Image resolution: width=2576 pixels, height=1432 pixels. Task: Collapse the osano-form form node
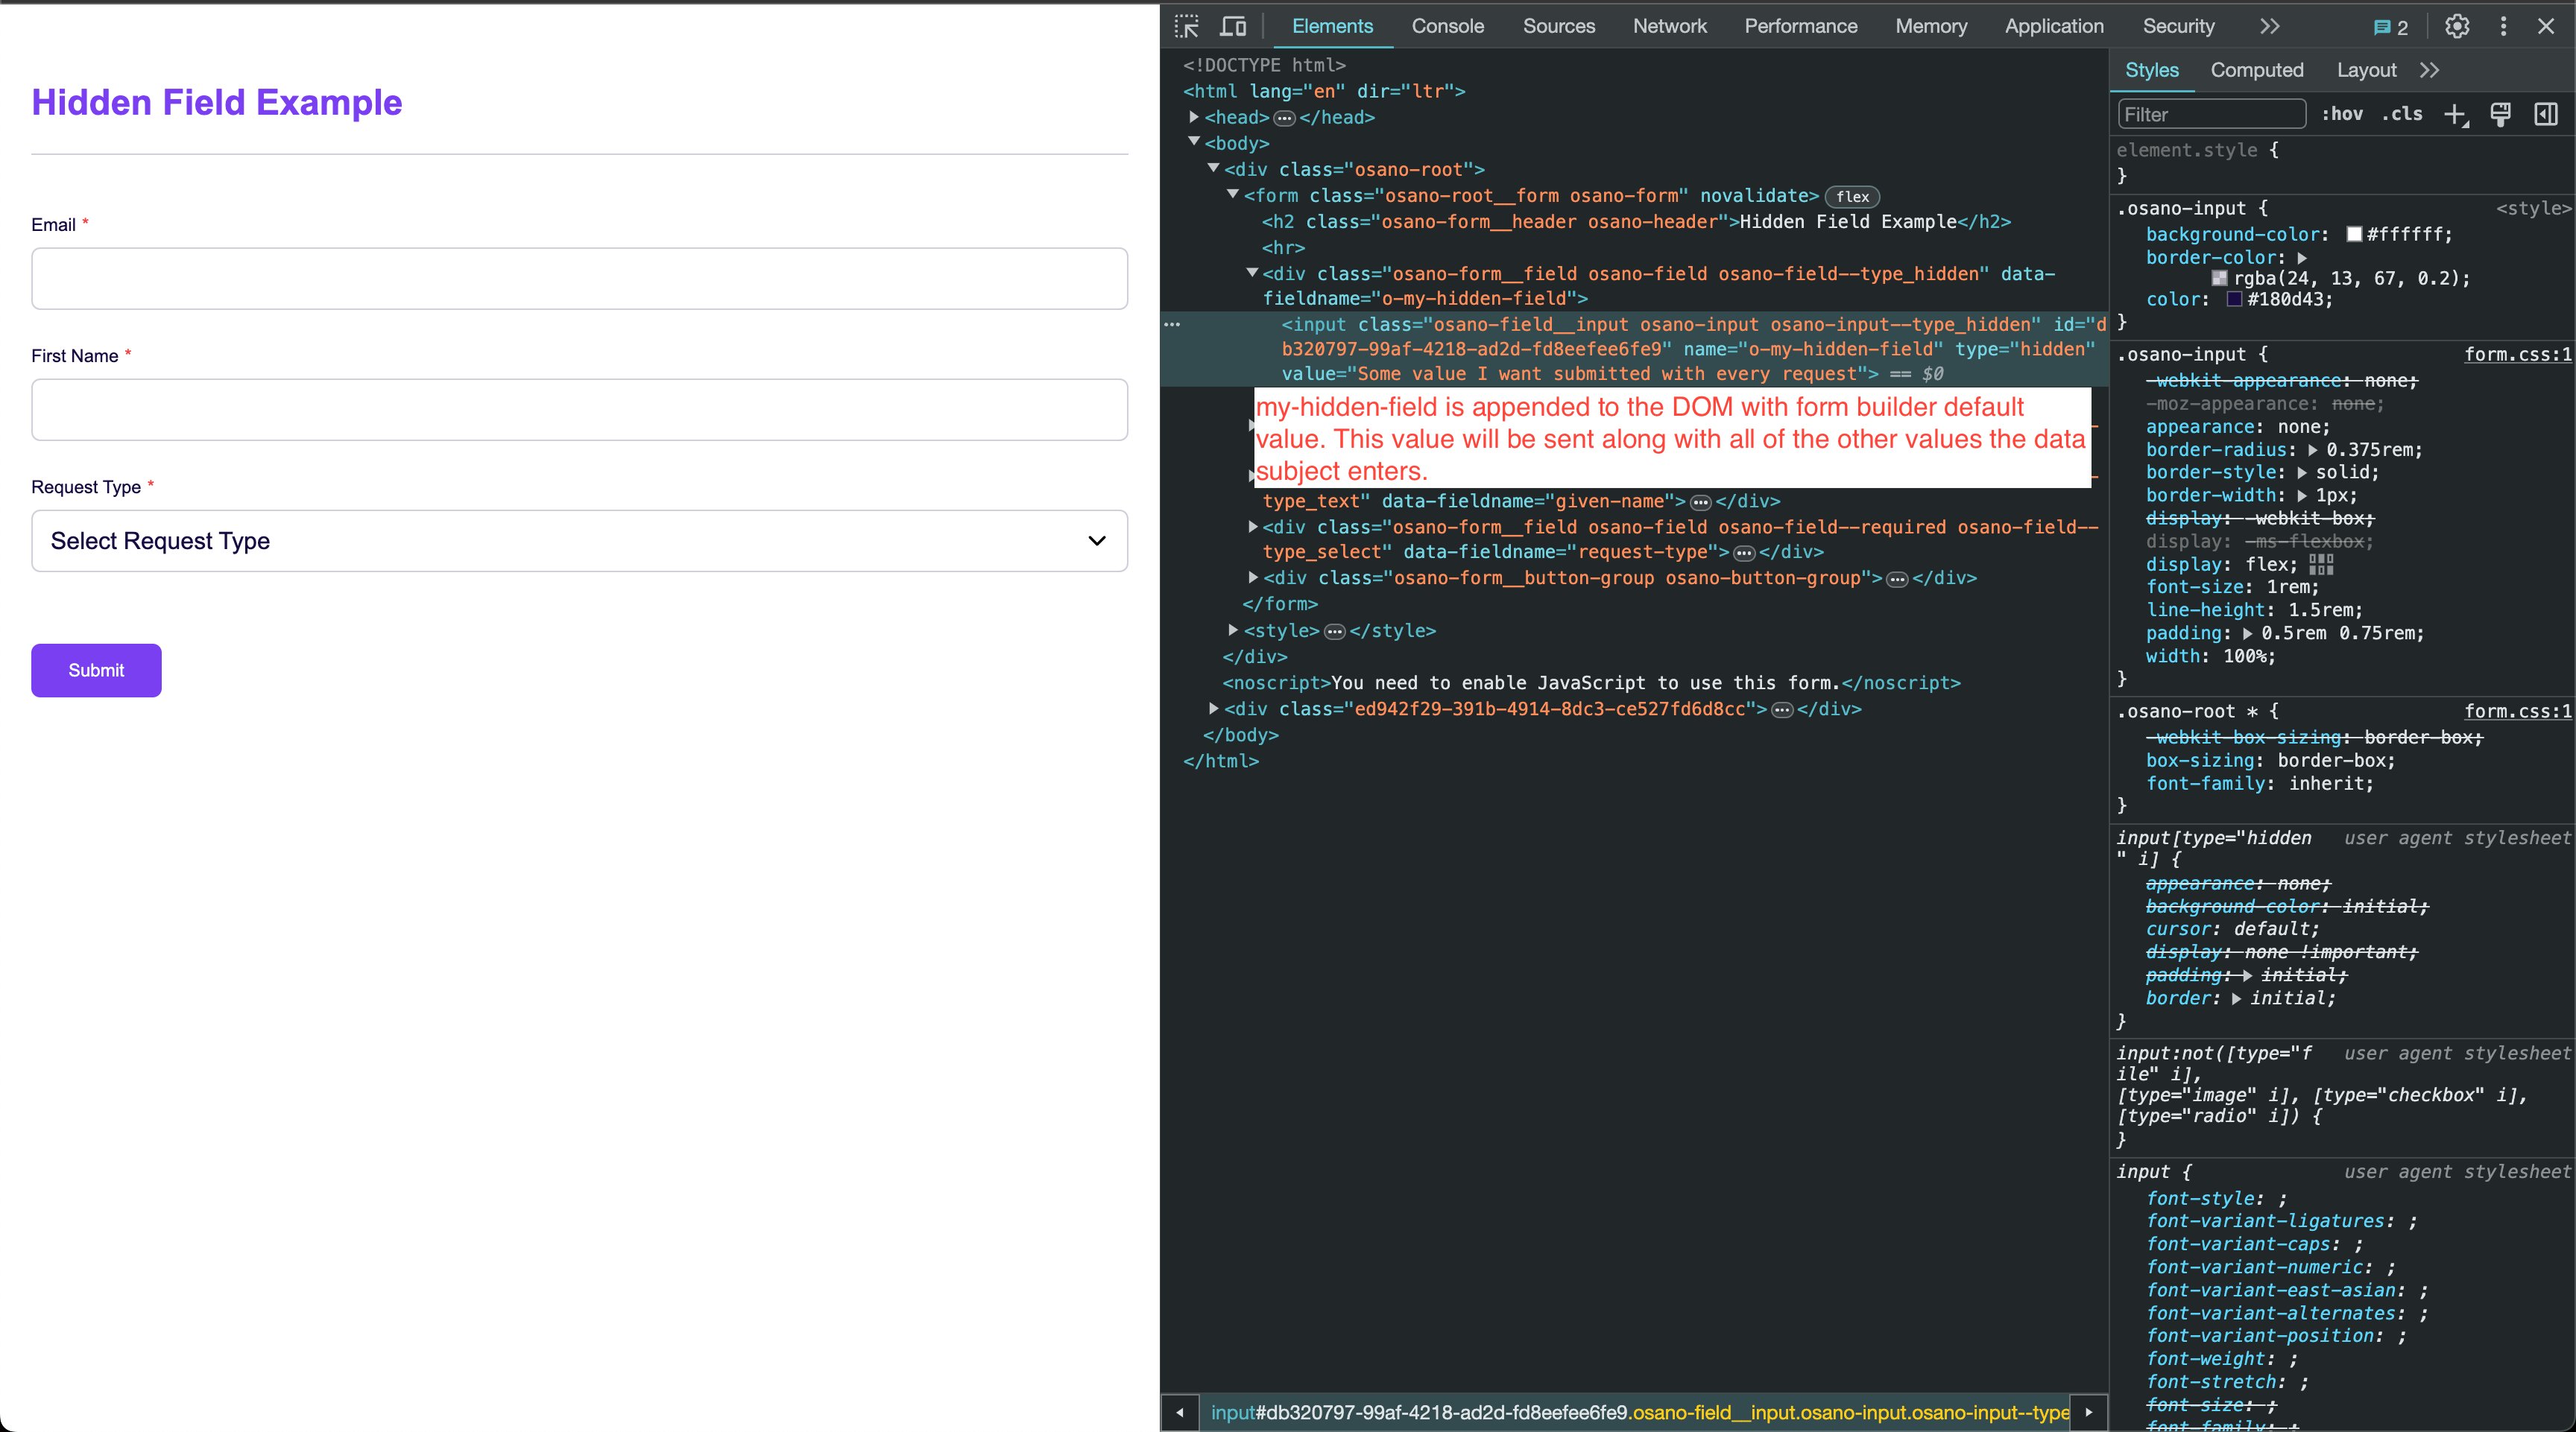tap(1233, 195)
